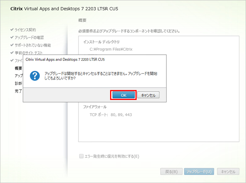The width and height of the screenshot is (246, 183).
Task: Select アップグレードの確認 step in sidebar
Action: (29, 37)
